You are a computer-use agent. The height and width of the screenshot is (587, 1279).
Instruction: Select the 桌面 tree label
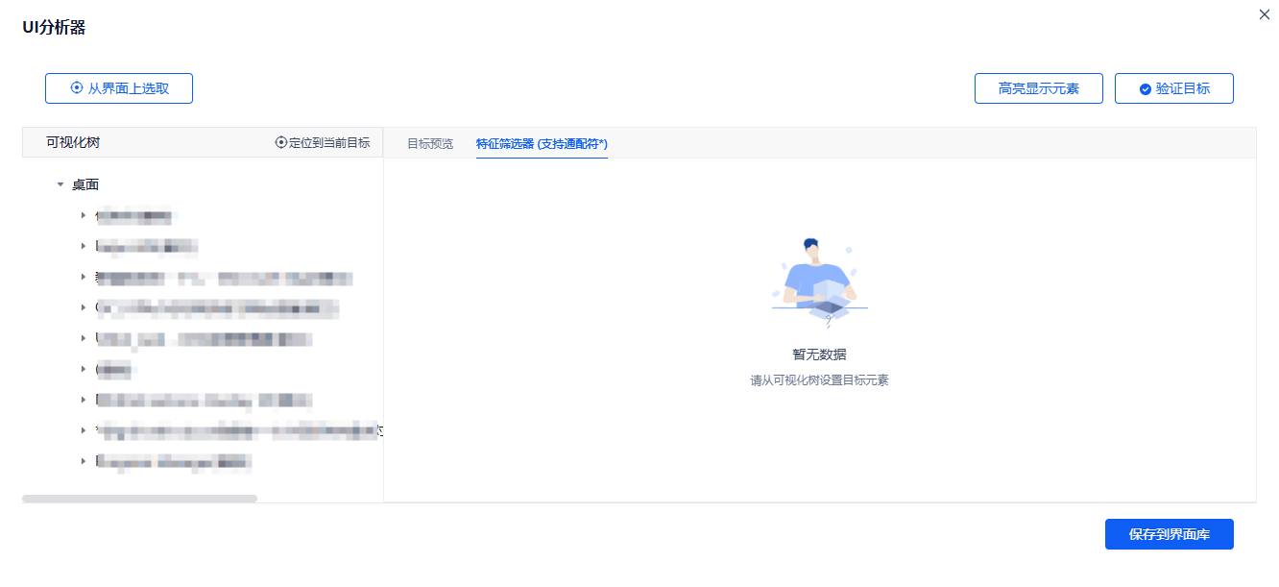tap(85, 184)
